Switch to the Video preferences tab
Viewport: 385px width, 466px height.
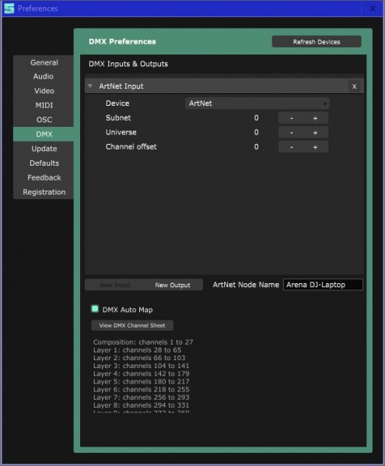[44, 91]
